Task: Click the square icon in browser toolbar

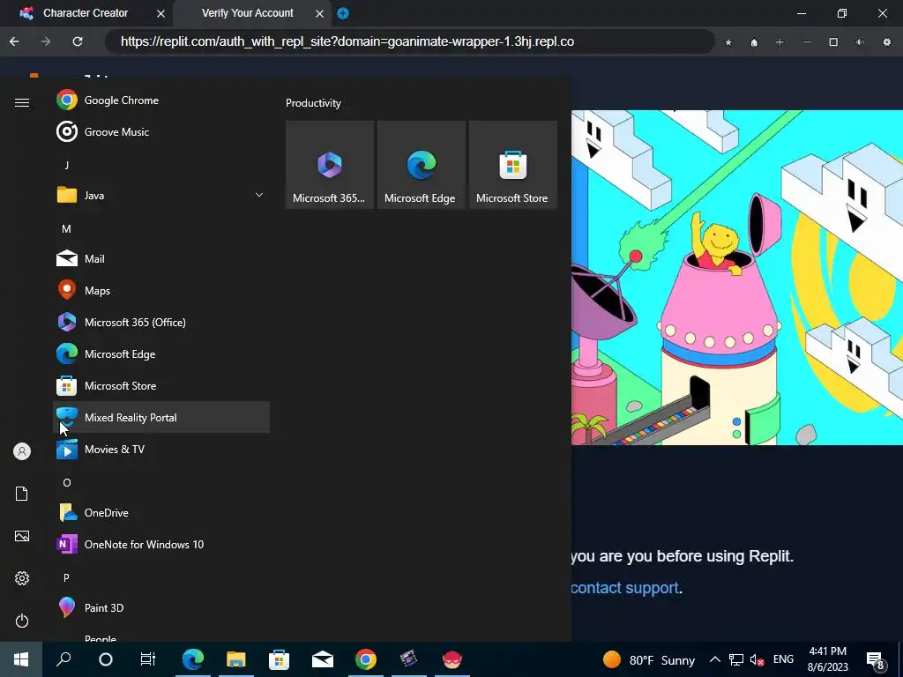Action: pyautogui.click(x=833, y=42)
